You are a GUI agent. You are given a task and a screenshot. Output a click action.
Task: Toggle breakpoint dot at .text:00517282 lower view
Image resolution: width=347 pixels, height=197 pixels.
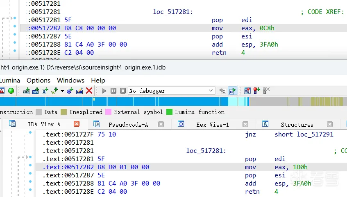click(30, 165)
